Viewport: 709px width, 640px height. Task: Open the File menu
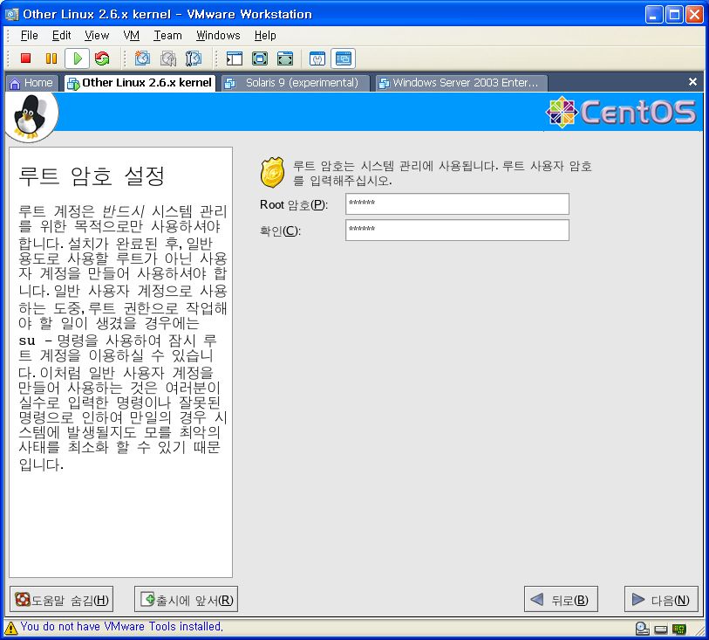[29, 36]
